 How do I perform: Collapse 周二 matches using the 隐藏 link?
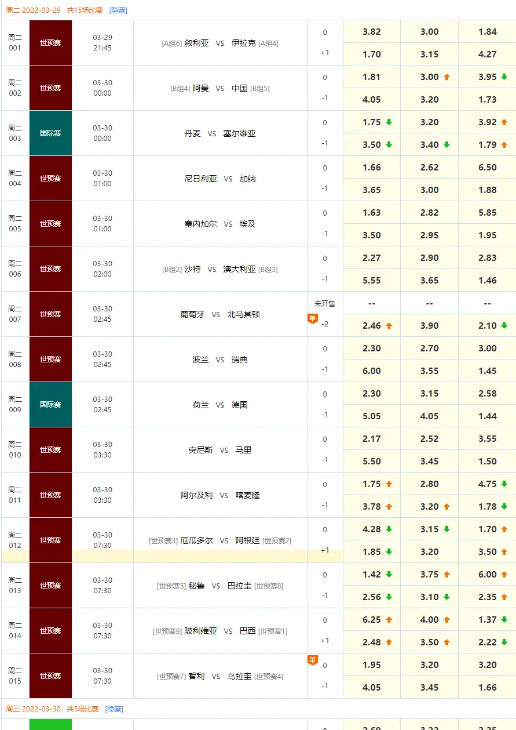tap(118, 10)
